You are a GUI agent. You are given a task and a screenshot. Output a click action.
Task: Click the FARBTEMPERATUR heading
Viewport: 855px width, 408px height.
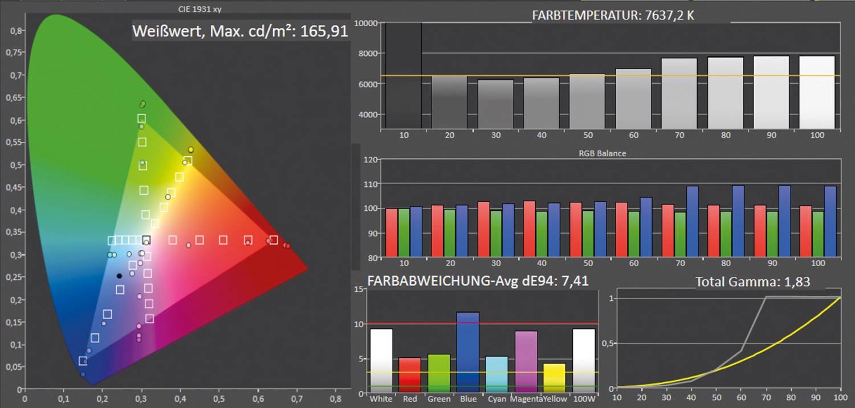pyautogui.click(x=613, y=15)
